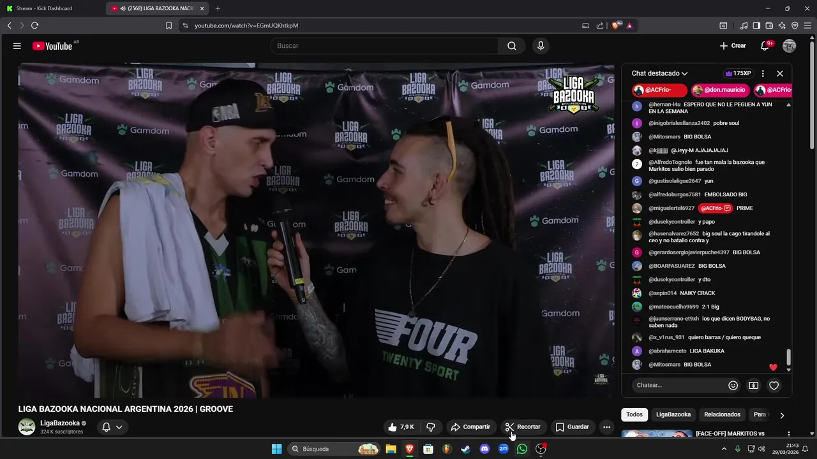Viewport: 817px width, 459px height.
Task: Start voice search with the microphone
Action: [541, 46]
